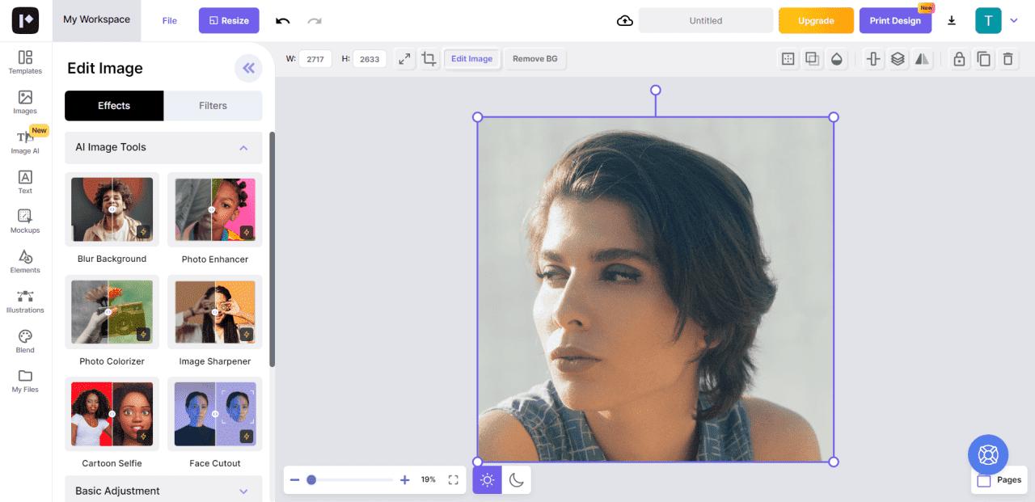Image resolution: width=1035 pixels, height=502 pixels.
Task: Click the delete trash icon
Action: pyautogui.click(x=1008, y=59)
